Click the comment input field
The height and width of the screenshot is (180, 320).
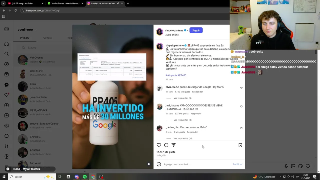(197, 164)
